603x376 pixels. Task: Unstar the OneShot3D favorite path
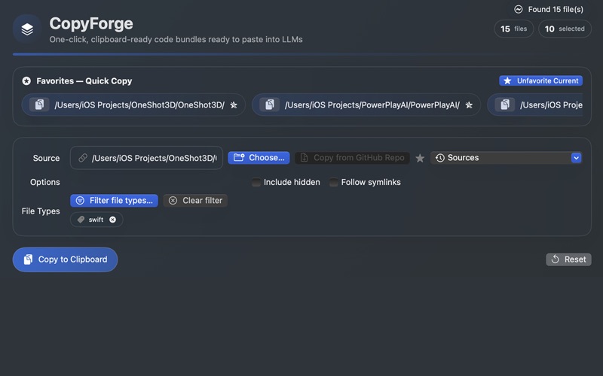click(x=234, y=105)
